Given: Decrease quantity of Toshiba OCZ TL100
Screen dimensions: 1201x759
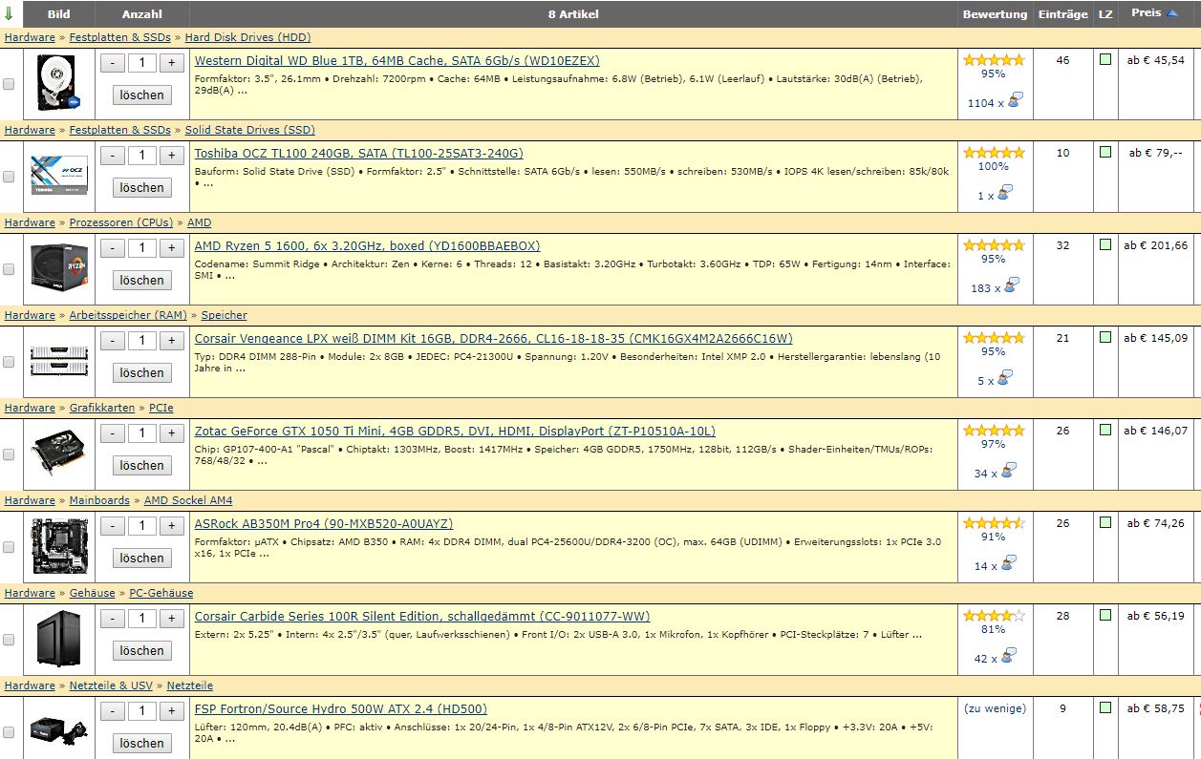Looking at the screenshot, I should [113, 156].
